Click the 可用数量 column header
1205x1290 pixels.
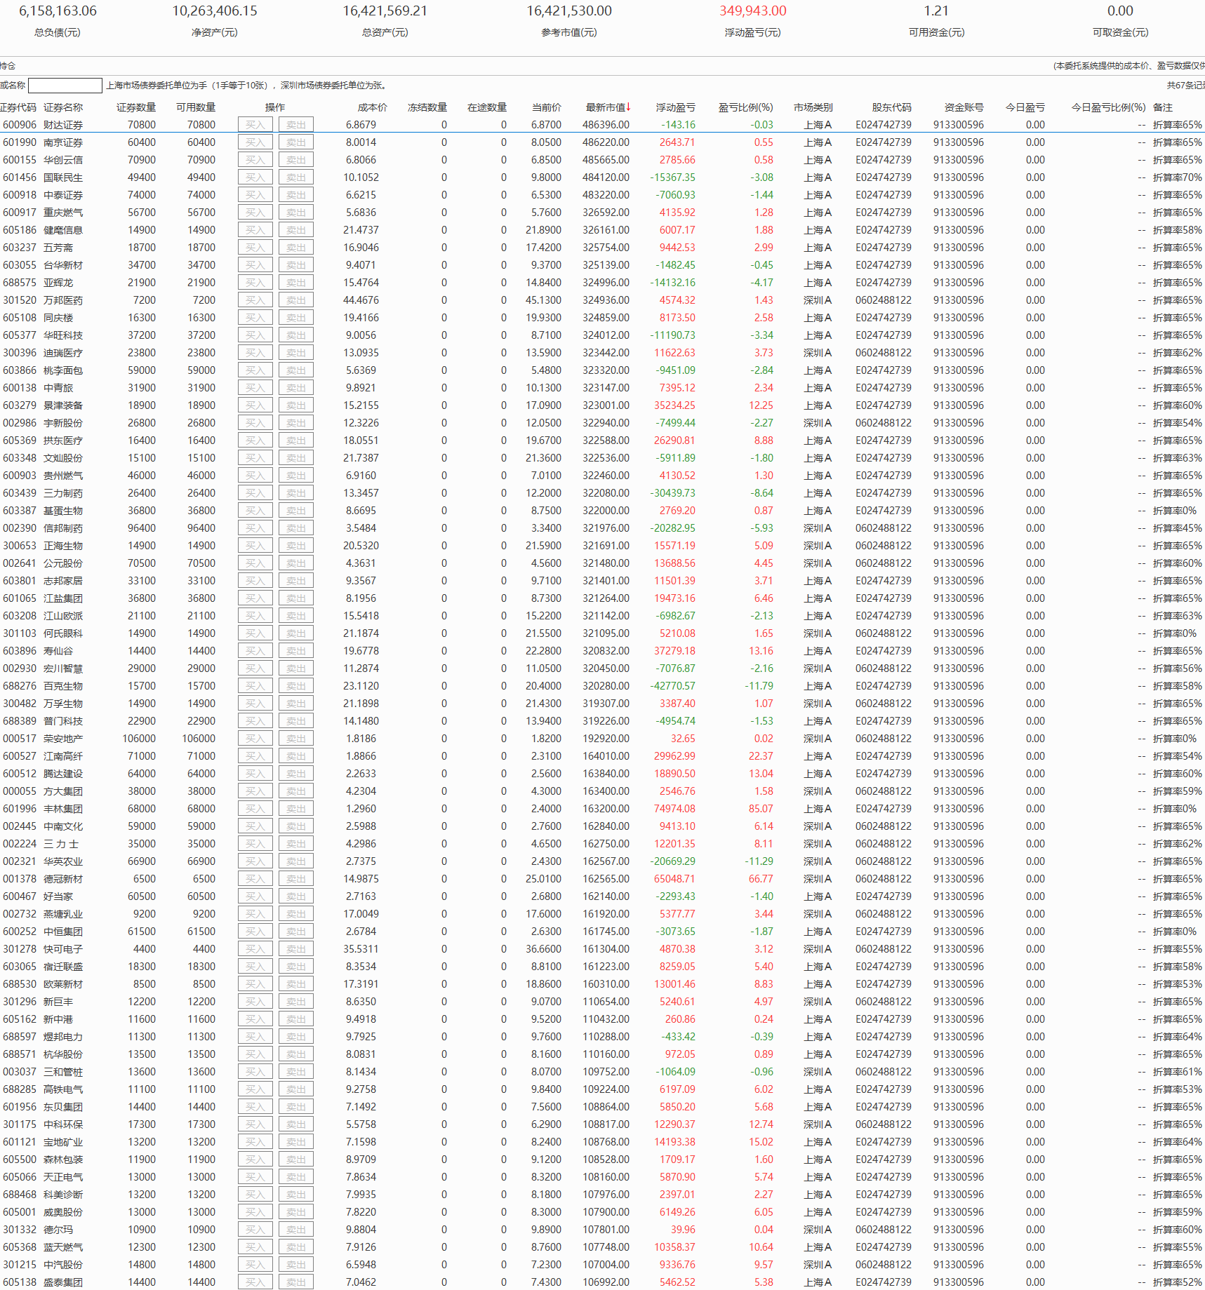coord(196,107)
